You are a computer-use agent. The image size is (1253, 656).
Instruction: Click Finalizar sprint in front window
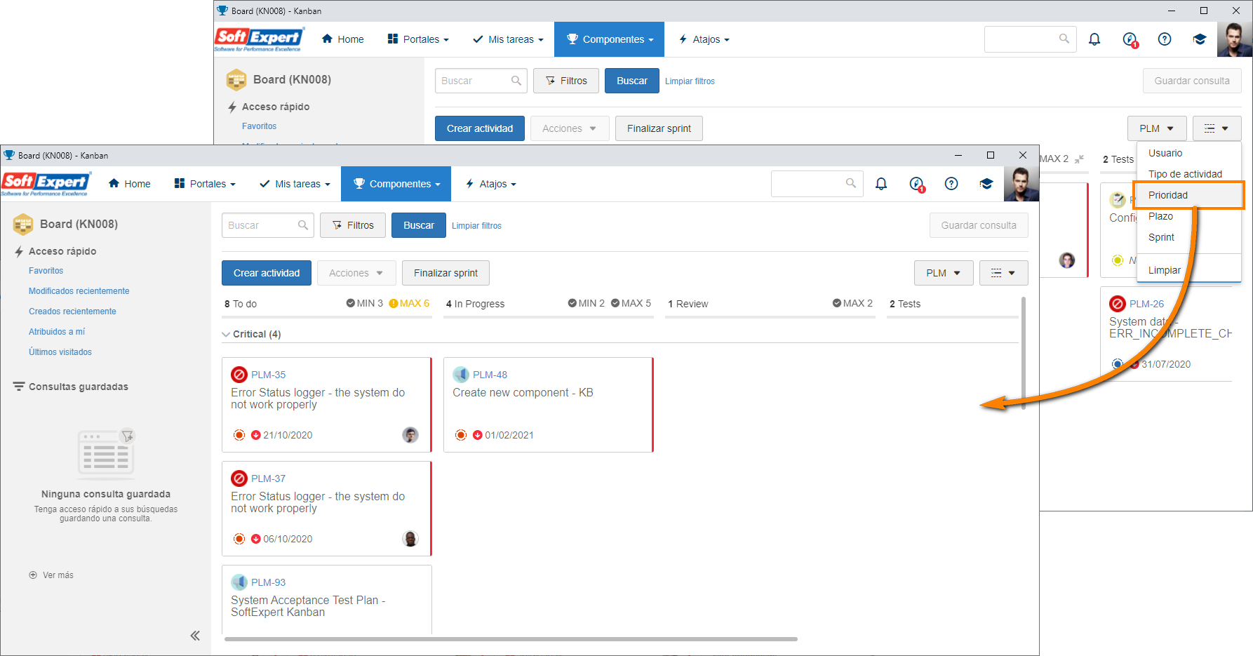(445, 273)
